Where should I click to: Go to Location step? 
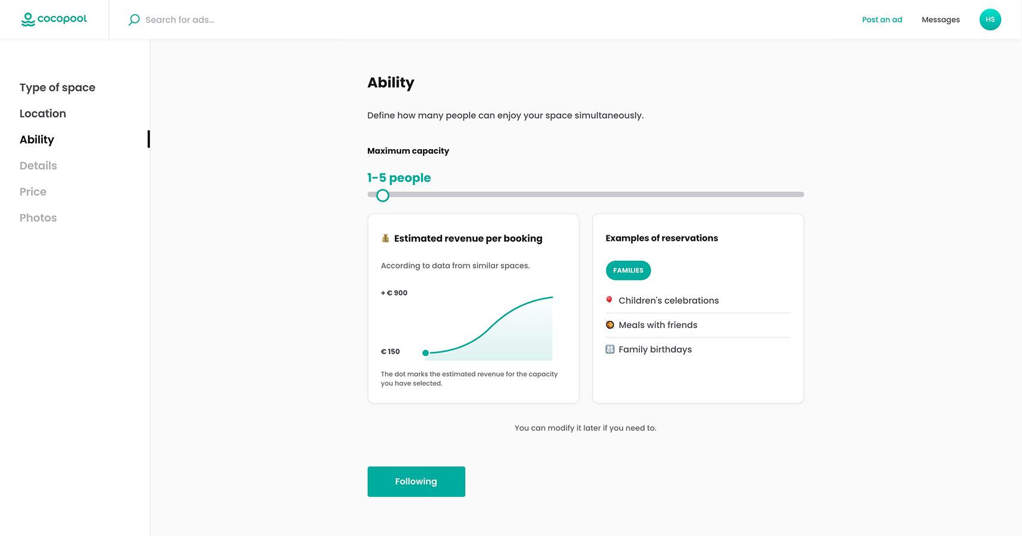click(x=43, y=113)
